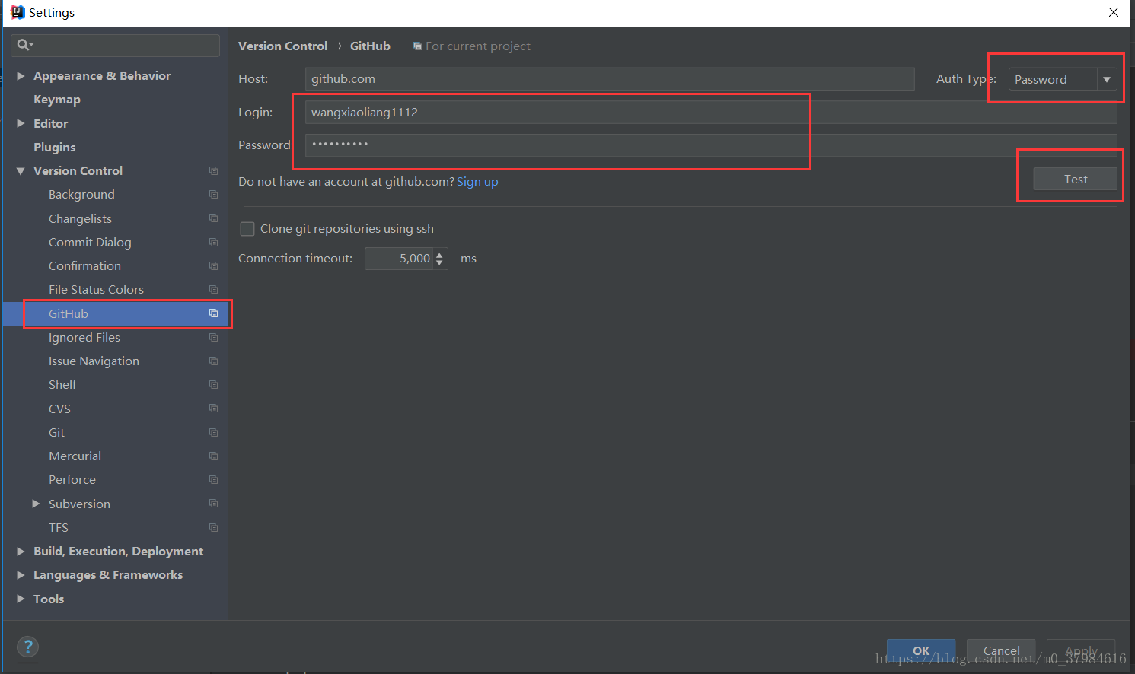Click project-level icon beside Background row
This screenshot has width=1135, height=674.
pyautogui.click(x=213, y=195)
